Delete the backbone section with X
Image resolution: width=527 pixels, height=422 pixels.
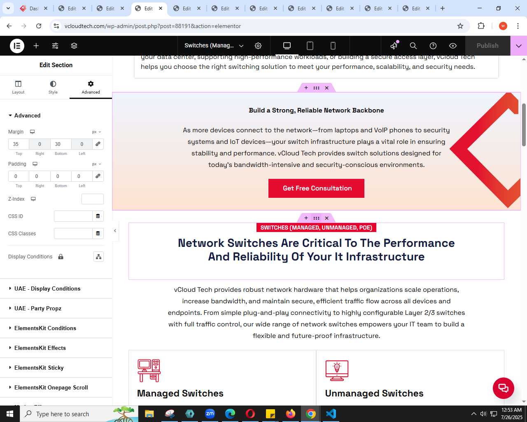point(326,88)
